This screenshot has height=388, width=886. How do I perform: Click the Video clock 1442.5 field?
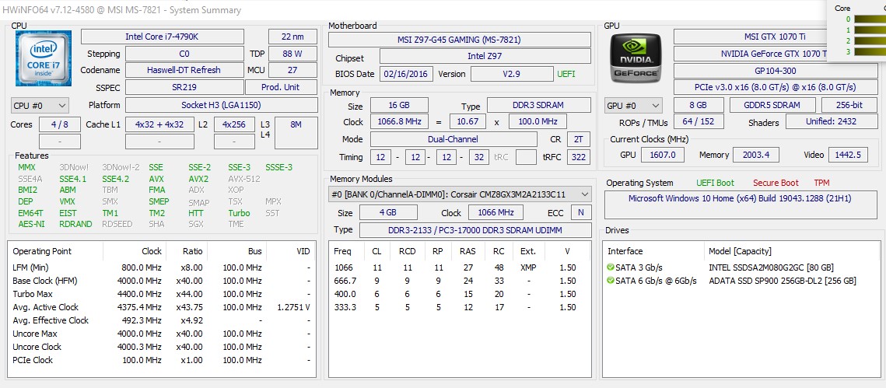coord(848,155)
